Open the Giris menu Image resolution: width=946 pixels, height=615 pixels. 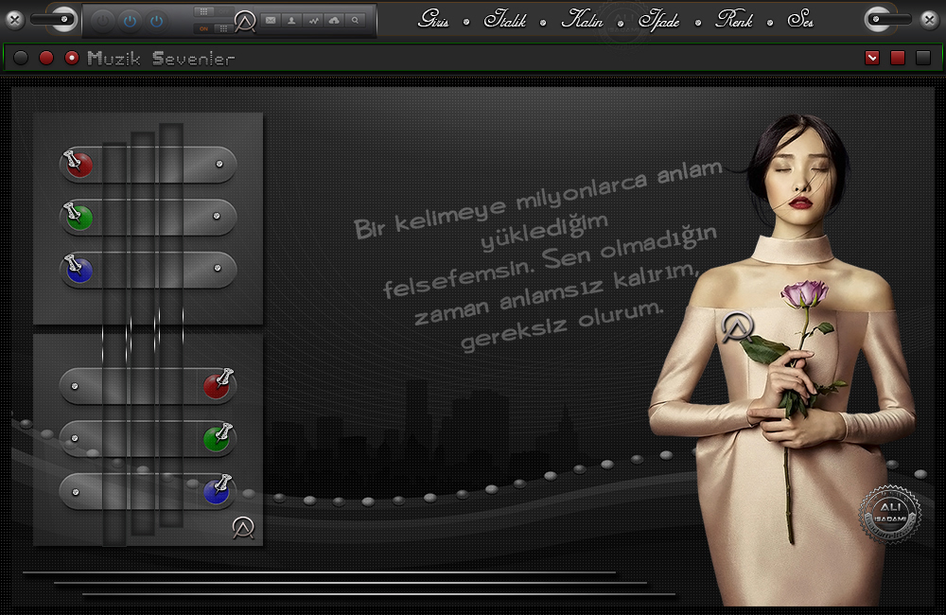[433, 20]
